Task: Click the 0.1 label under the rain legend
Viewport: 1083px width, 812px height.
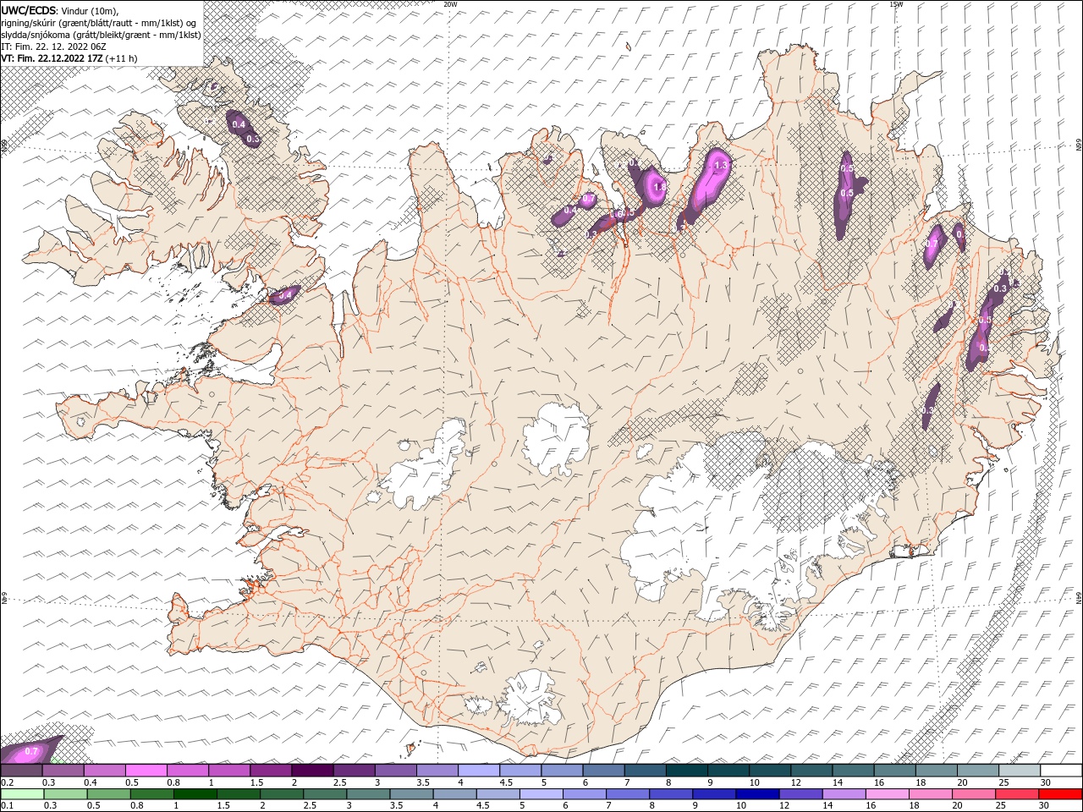Action: point(7,806)
